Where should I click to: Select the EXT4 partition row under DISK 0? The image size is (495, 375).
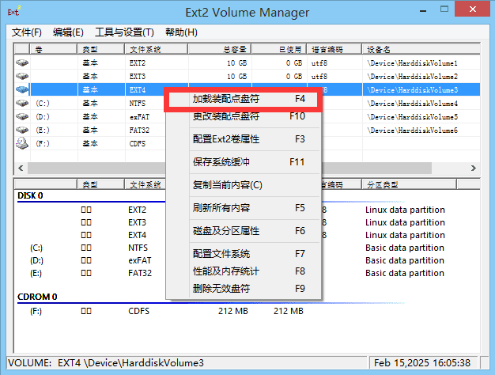pos(247,235)
